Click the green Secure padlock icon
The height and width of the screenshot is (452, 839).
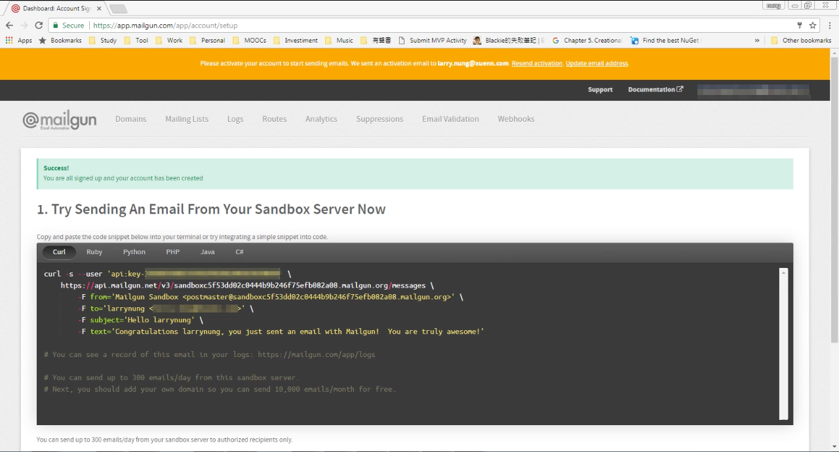56,26
